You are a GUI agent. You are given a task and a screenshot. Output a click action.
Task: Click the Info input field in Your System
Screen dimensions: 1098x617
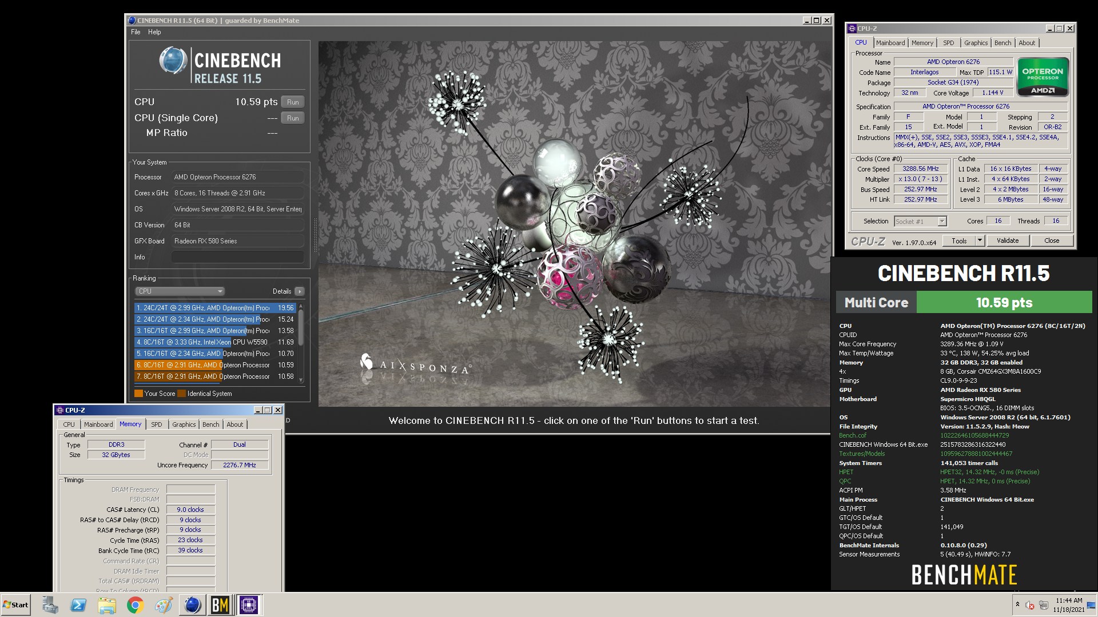click(x=237, y=257)
